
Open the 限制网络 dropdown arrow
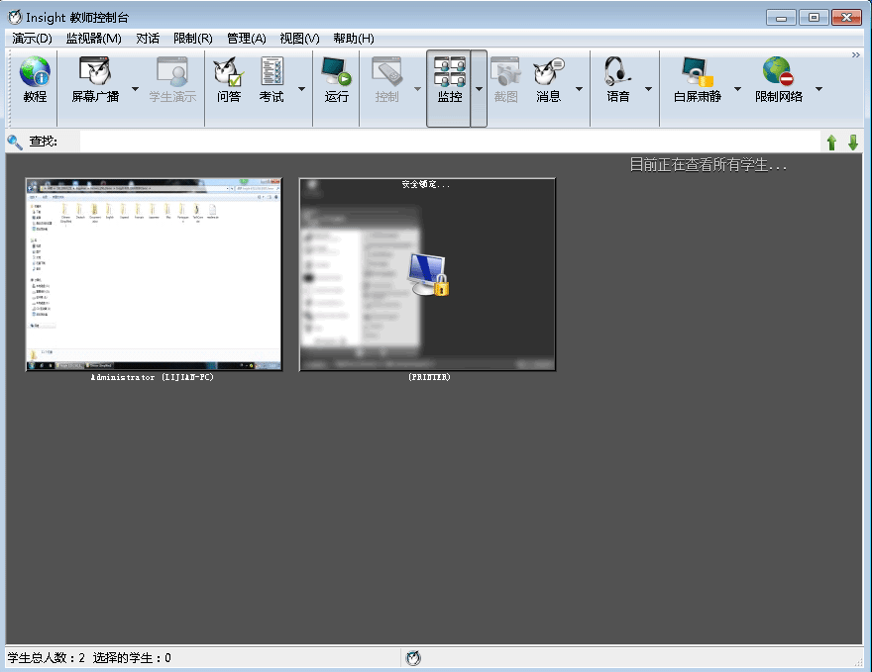[818, 89]
